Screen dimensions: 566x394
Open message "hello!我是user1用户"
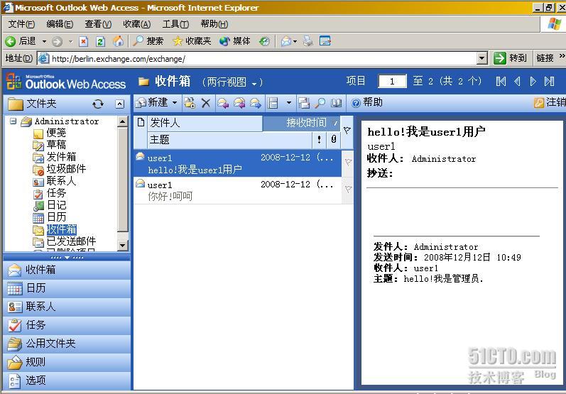237,163
